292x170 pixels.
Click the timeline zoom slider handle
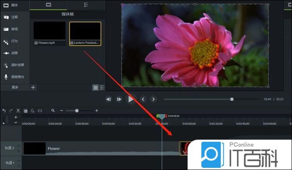(77, 111)
